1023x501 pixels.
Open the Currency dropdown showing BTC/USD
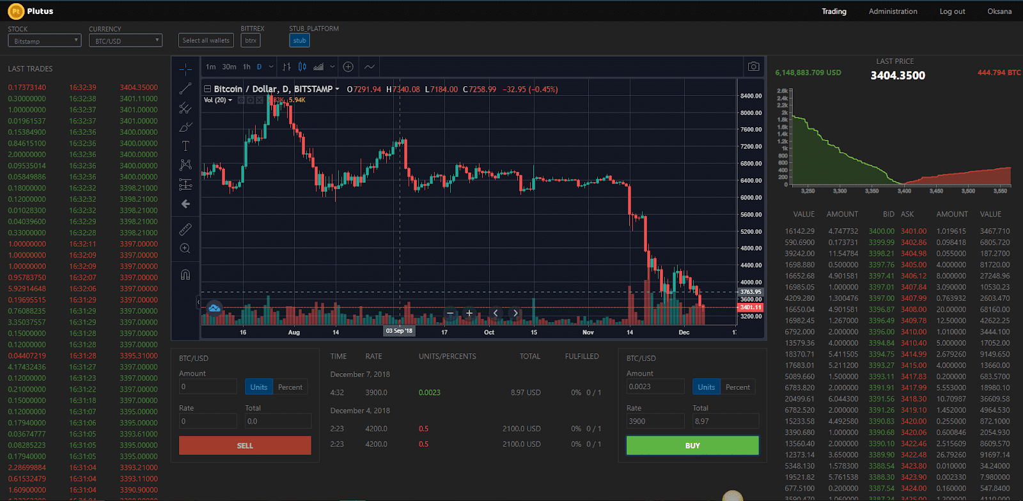125,41
